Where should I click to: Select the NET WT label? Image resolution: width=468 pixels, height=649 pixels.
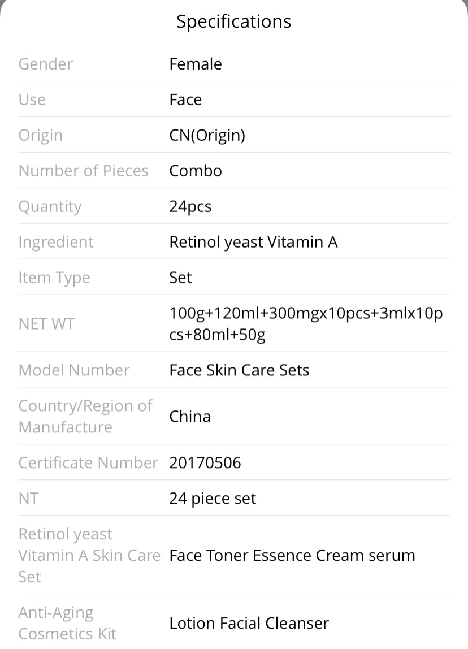click(46, 324)
